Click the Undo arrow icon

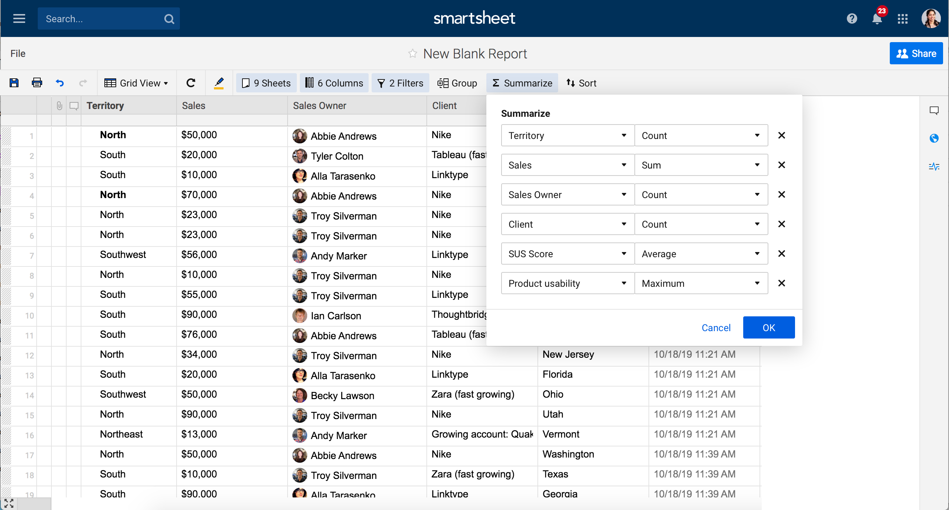[60, 83]
